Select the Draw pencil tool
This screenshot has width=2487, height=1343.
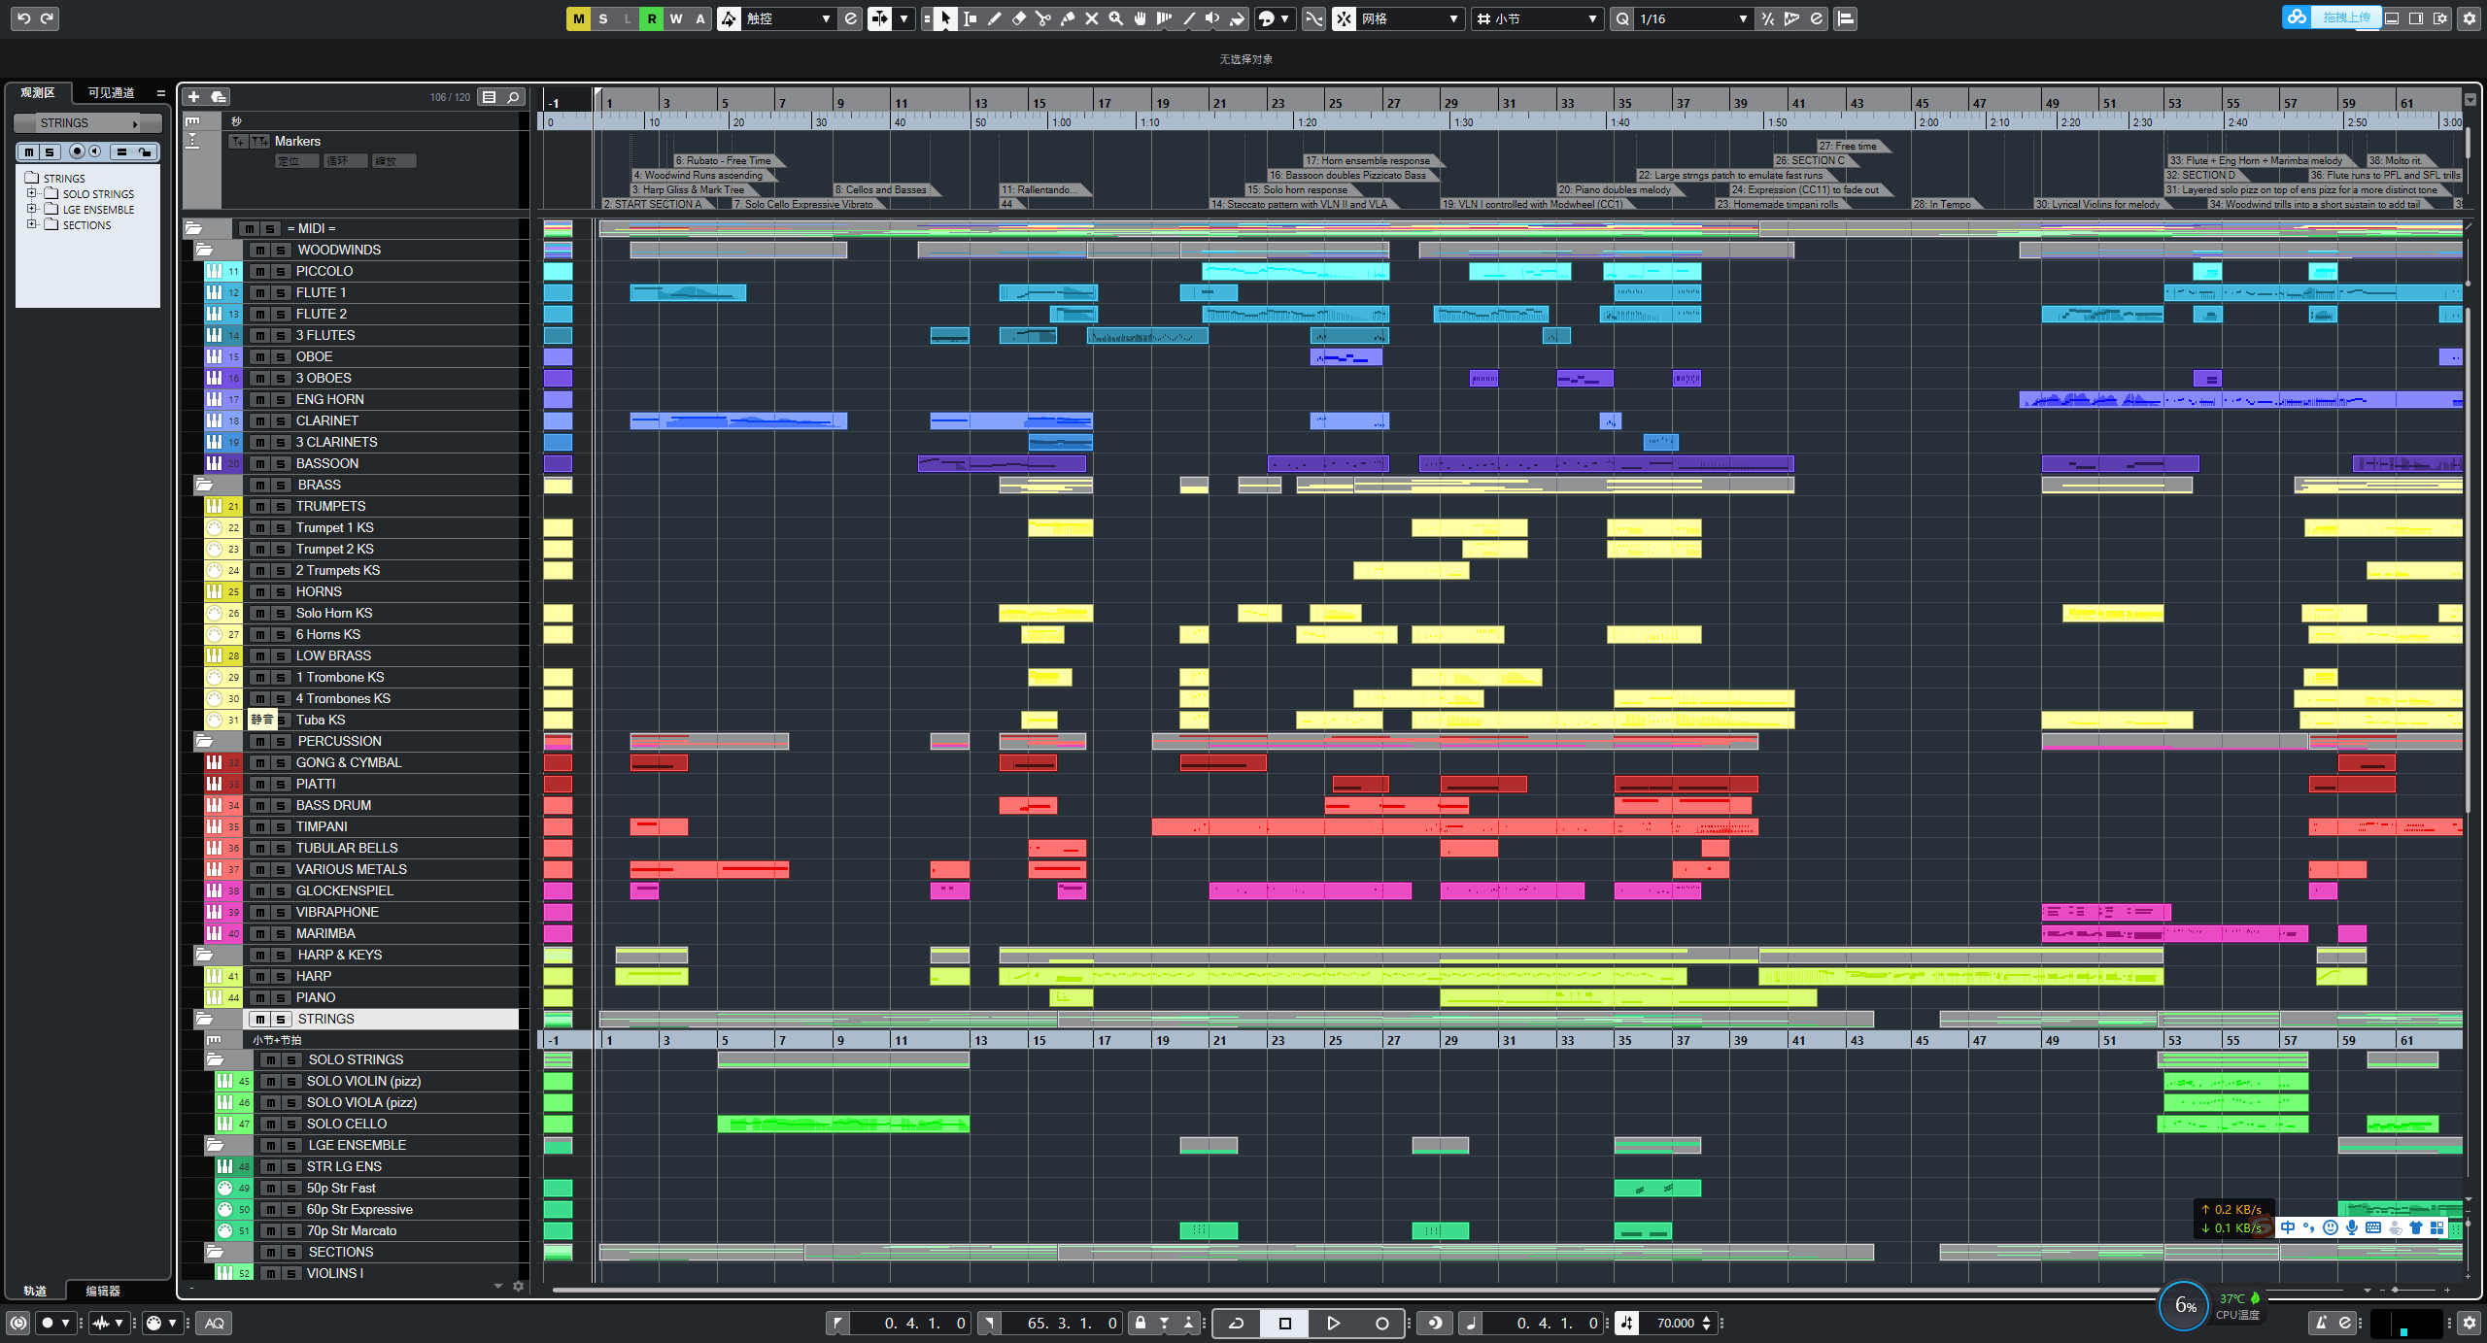coord(995,18)
